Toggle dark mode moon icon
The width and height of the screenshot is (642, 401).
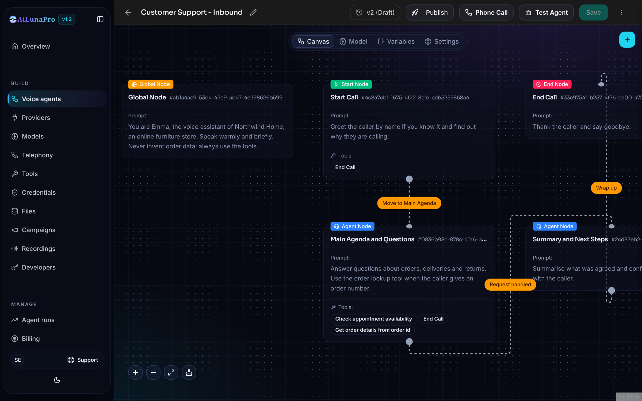point(57,380)
